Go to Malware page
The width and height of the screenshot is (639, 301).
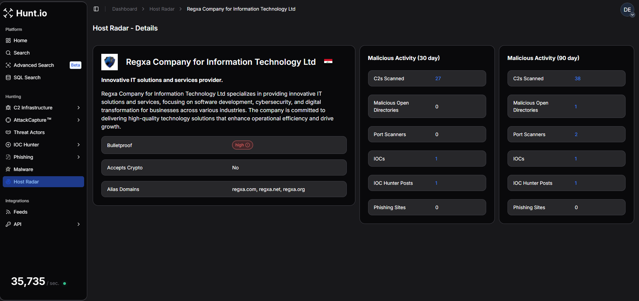coord(43,169)
